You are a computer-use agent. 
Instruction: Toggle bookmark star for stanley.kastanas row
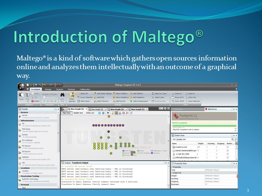(x=227, y=151)
